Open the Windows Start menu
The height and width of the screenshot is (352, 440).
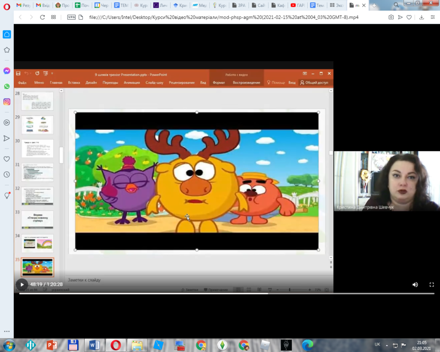pyautogui.click(x=9, y=345)
